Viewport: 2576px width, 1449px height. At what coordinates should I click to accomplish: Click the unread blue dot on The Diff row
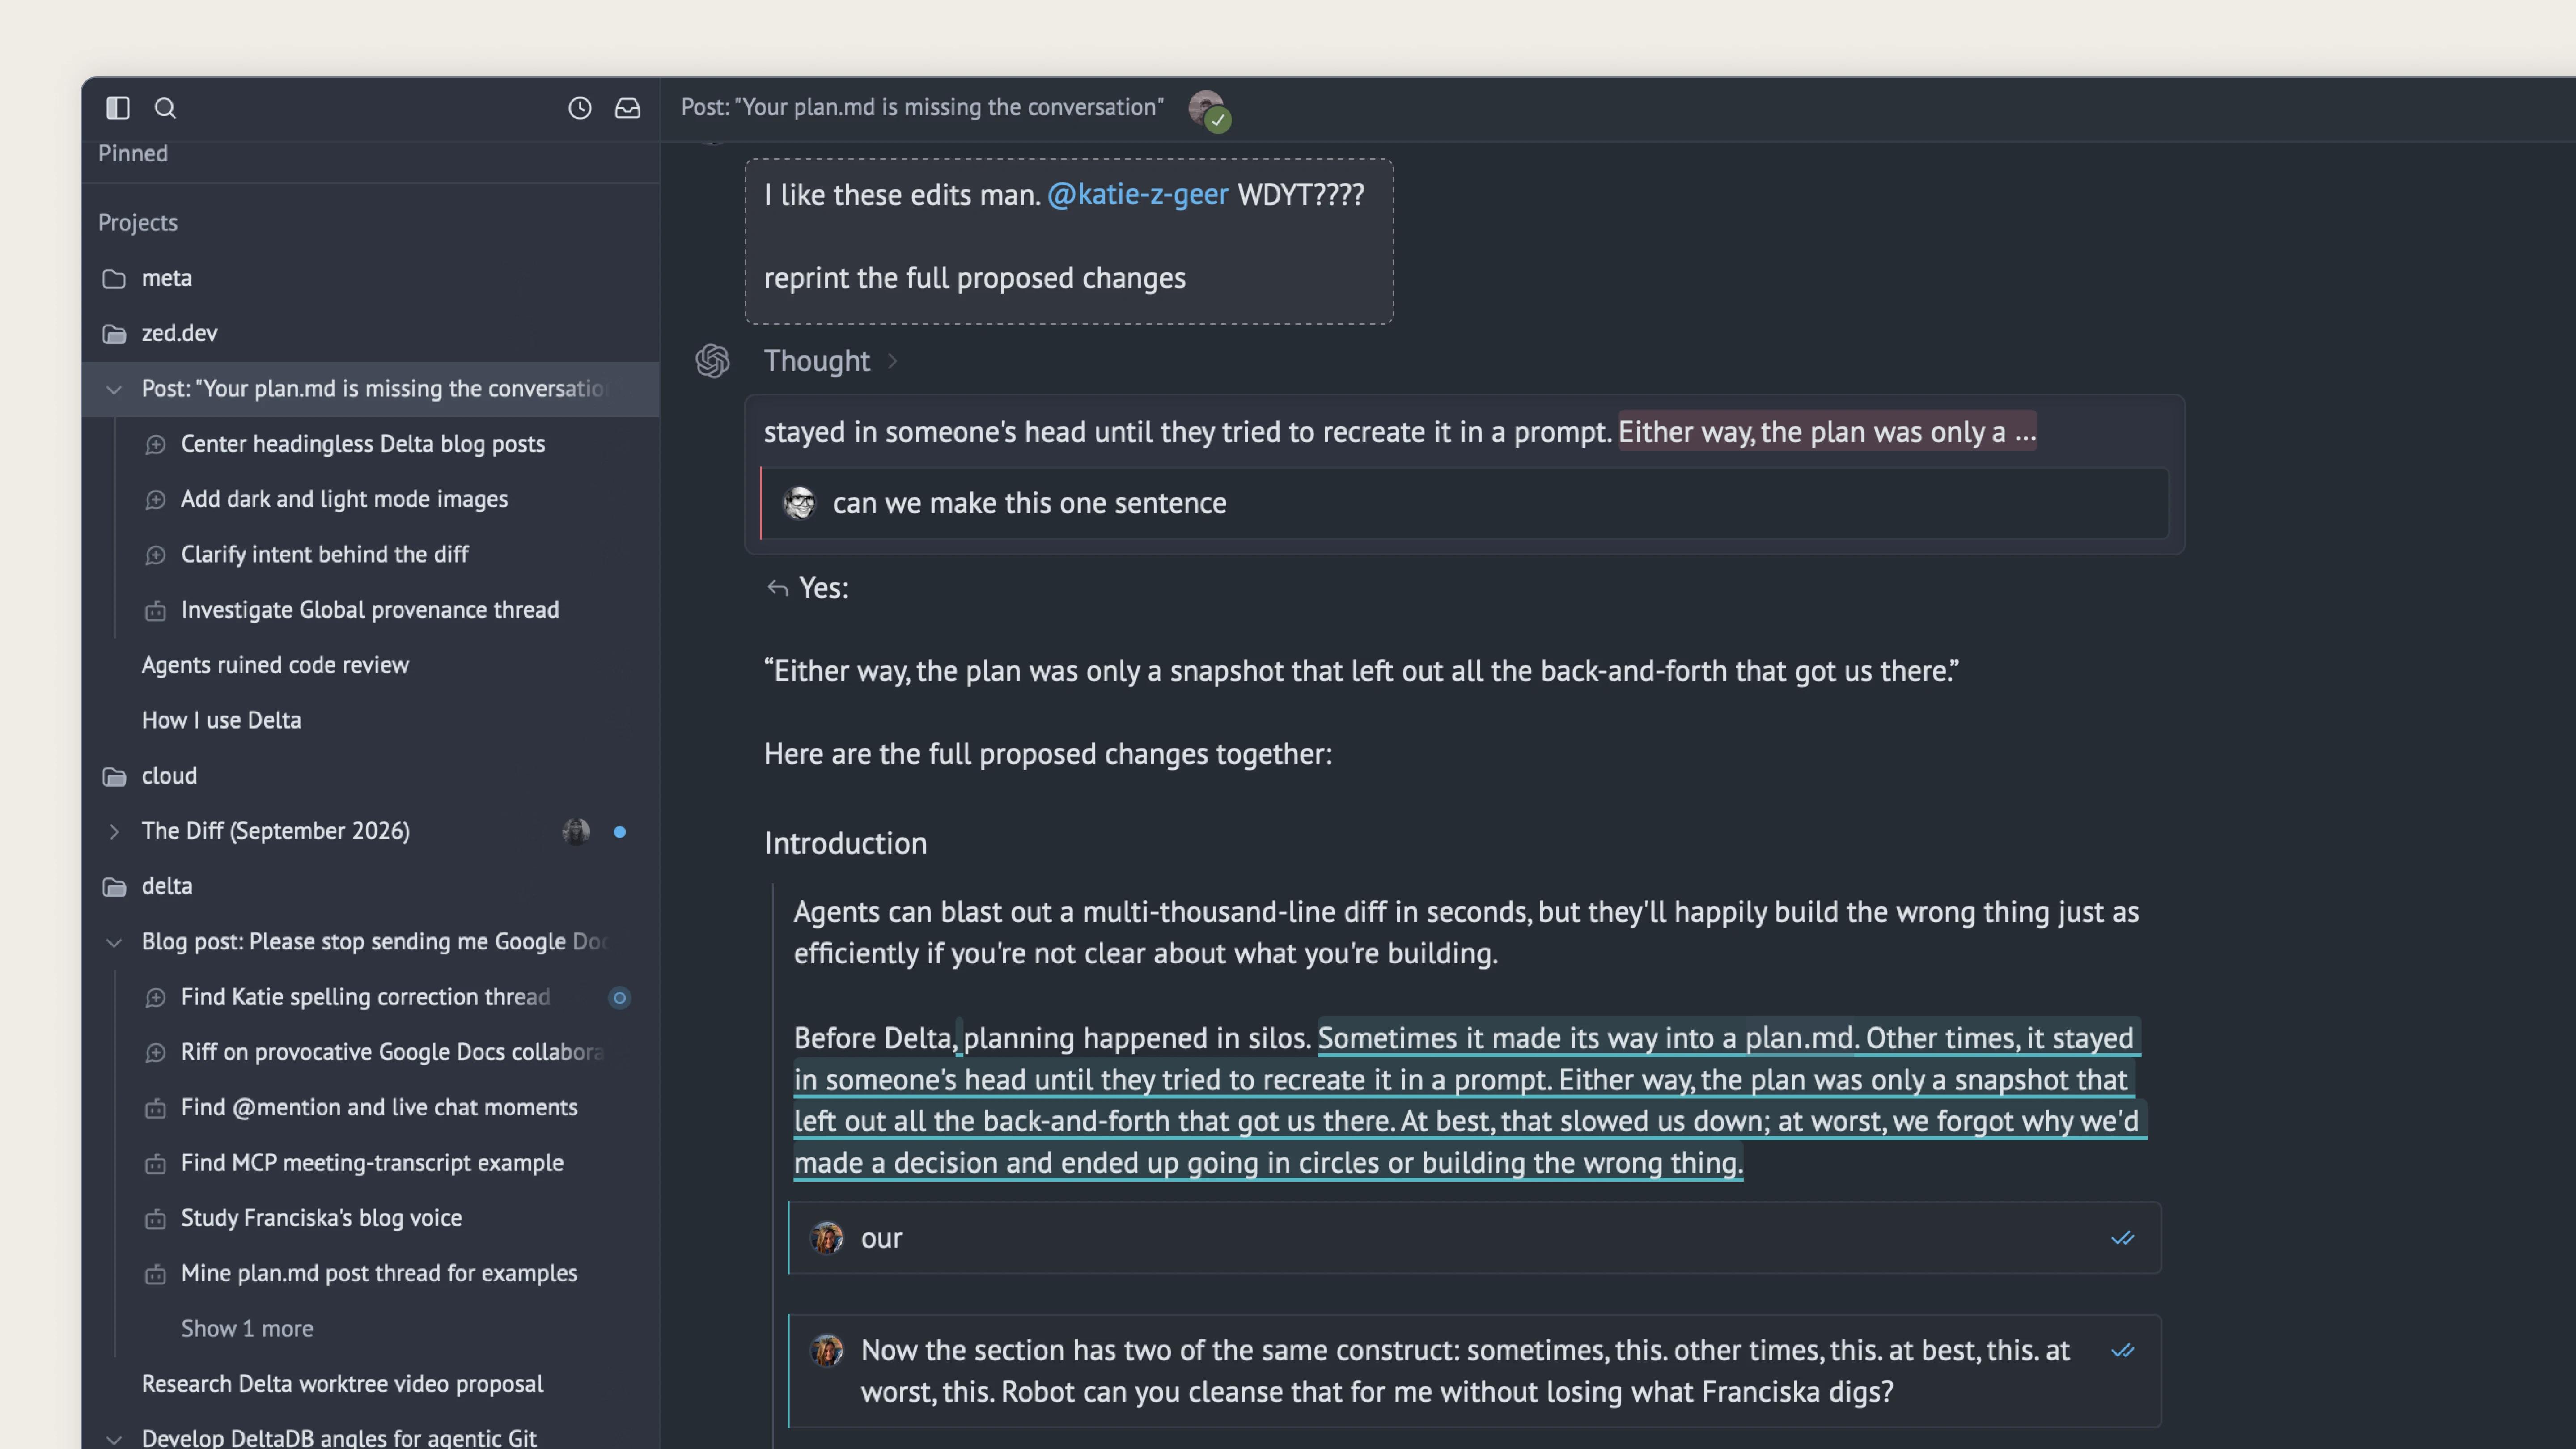click(620, 832)
